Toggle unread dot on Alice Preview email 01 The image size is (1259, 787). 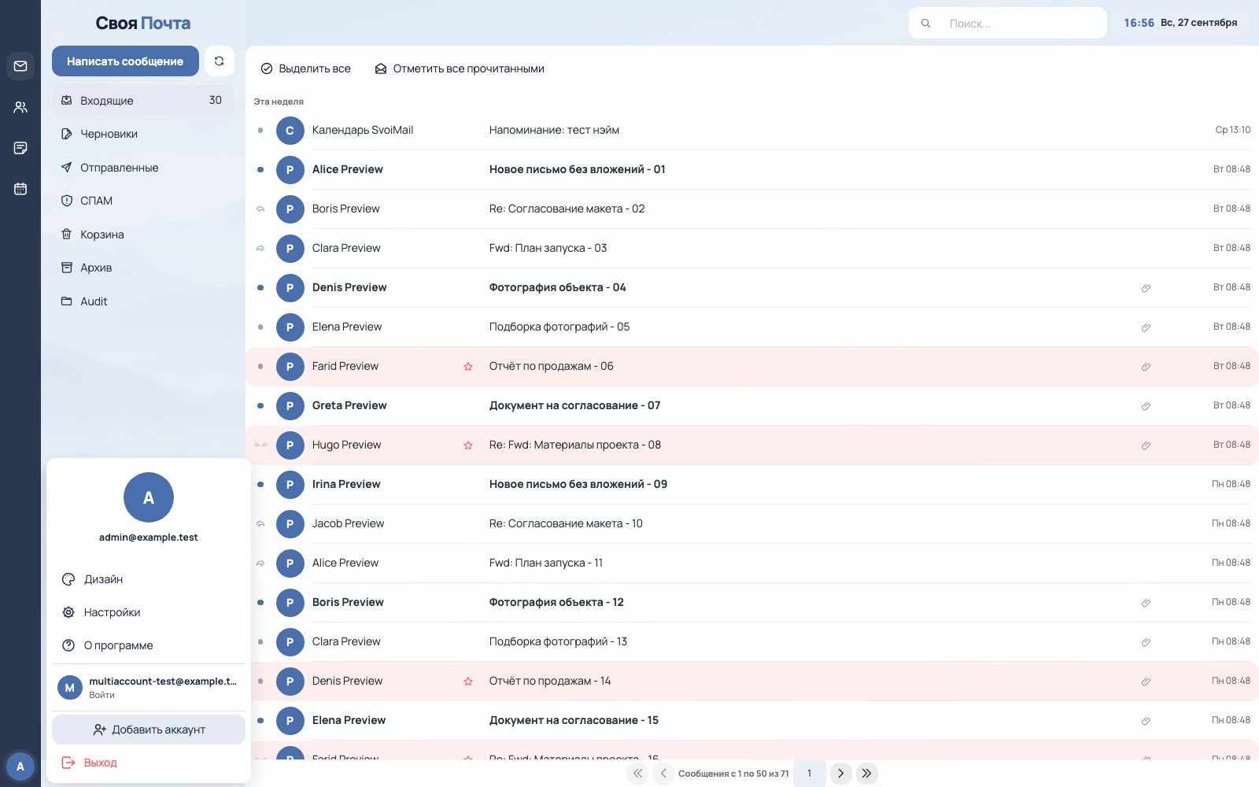[x=260, y=169]
